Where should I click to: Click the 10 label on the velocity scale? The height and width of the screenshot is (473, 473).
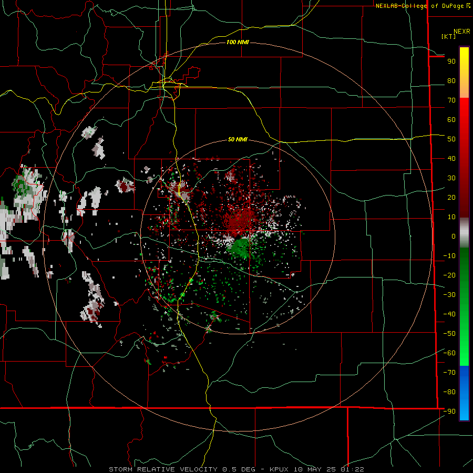[451, 217]
